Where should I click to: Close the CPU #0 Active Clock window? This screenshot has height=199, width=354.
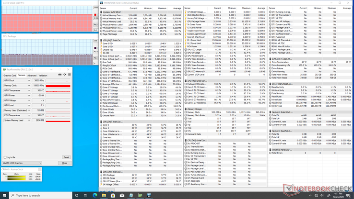39,169
